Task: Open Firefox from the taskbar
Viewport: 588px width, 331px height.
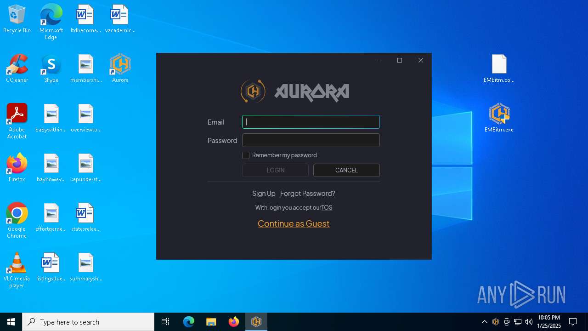Action: [234, 322]
